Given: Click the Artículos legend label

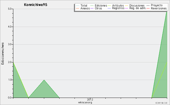Looking at the screenshot, I should tap(118, 5).
